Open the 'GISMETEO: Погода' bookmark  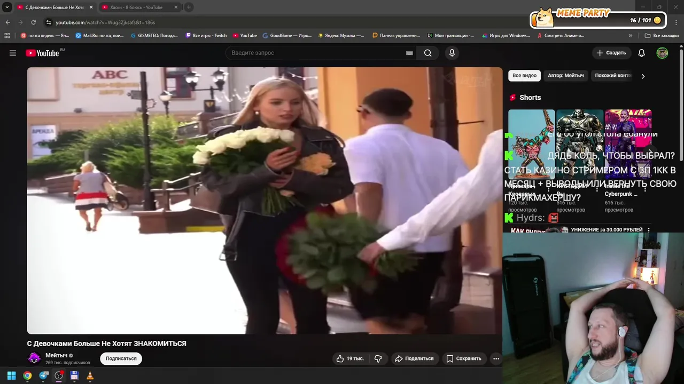tap(154, 36)
